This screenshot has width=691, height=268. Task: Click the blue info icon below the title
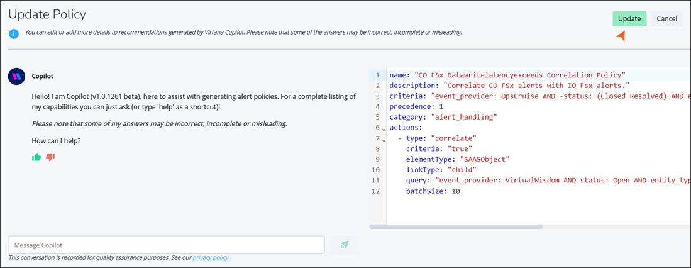point(14,33)
